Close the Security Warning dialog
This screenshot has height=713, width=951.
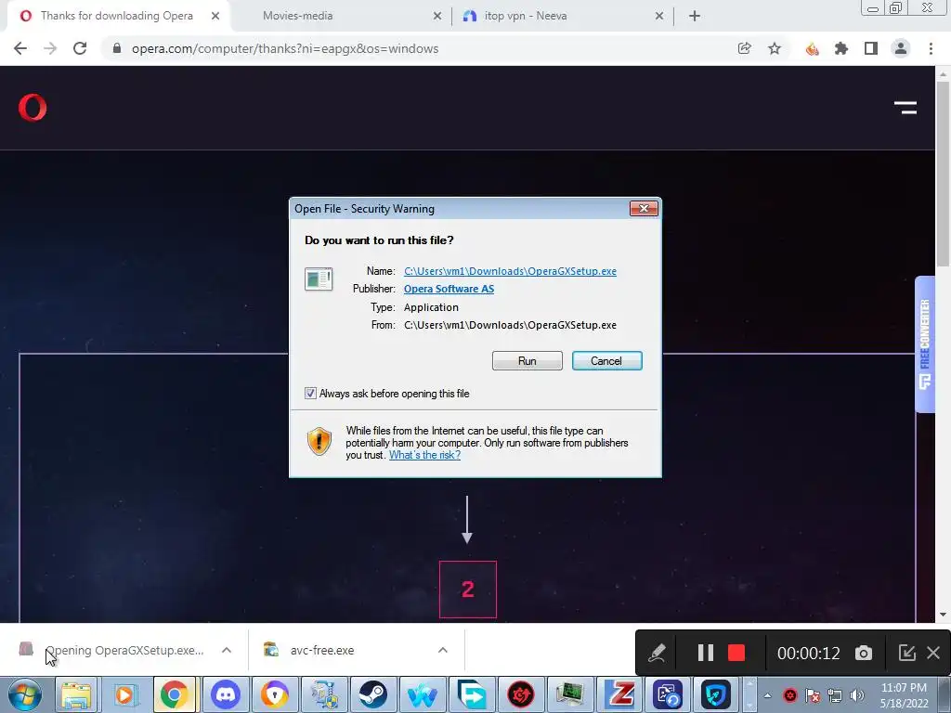[x=644, y=209]
